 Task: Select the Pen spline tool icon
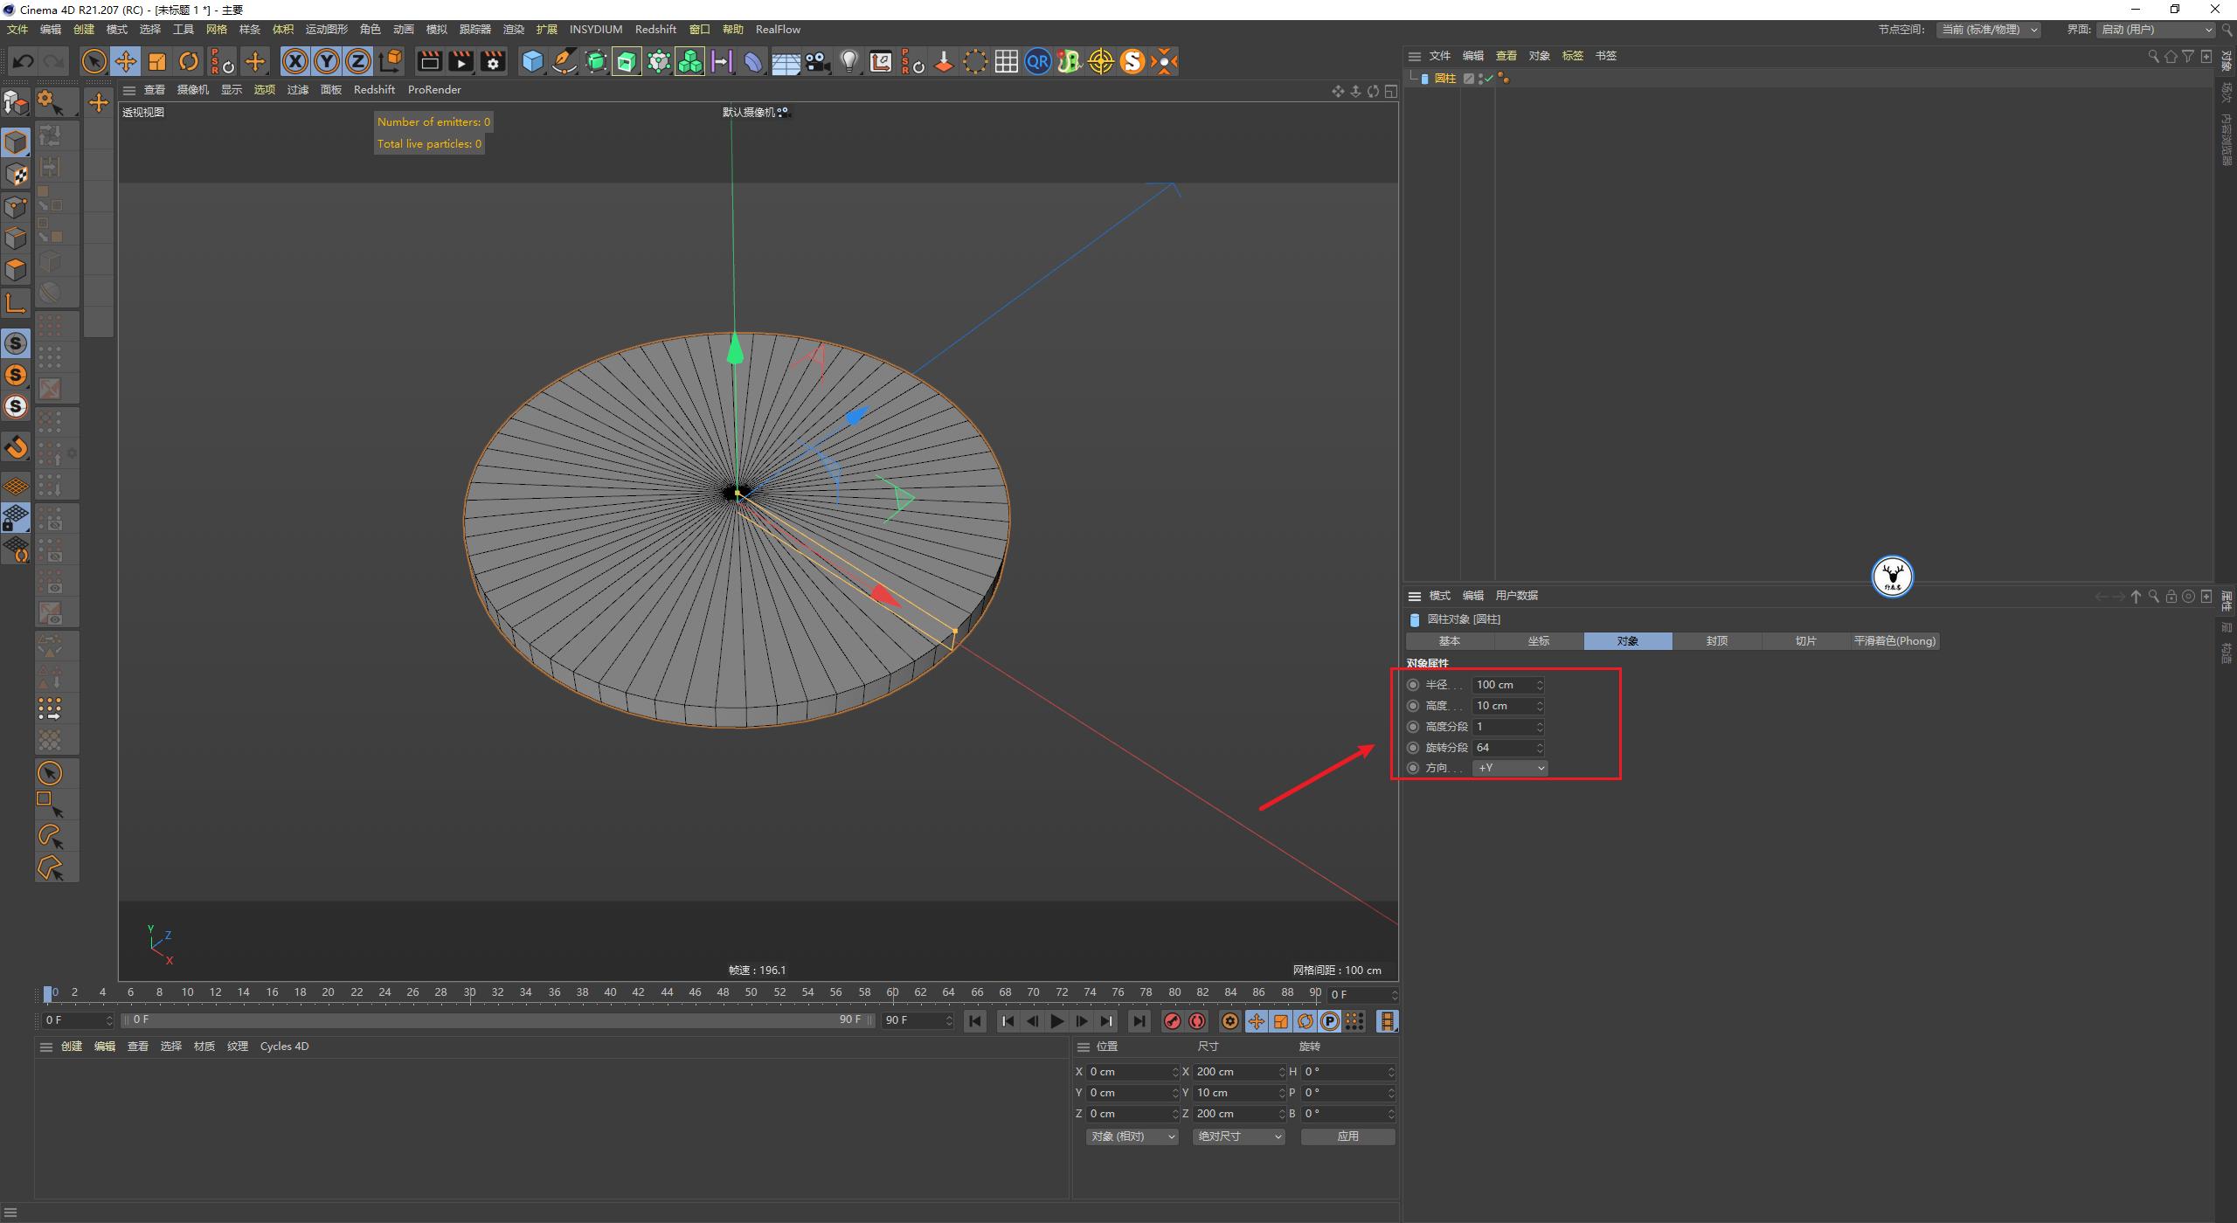(564, 61)
